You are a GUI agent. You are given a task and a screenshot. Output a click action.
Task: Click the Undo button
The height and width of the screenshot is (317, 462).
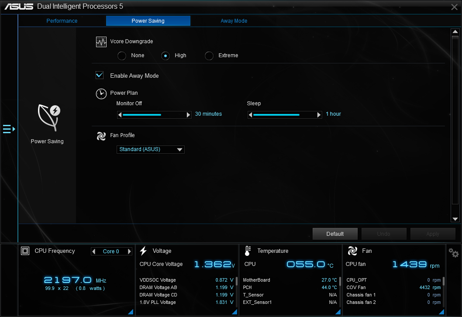pyautogui.click(x=384, y=234)
